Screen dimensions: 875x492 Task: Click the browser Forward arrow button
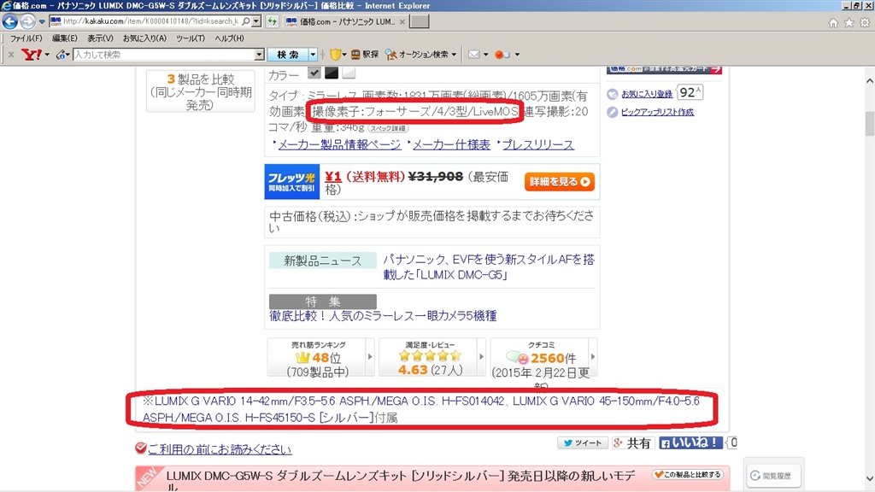tap(28, 21)
